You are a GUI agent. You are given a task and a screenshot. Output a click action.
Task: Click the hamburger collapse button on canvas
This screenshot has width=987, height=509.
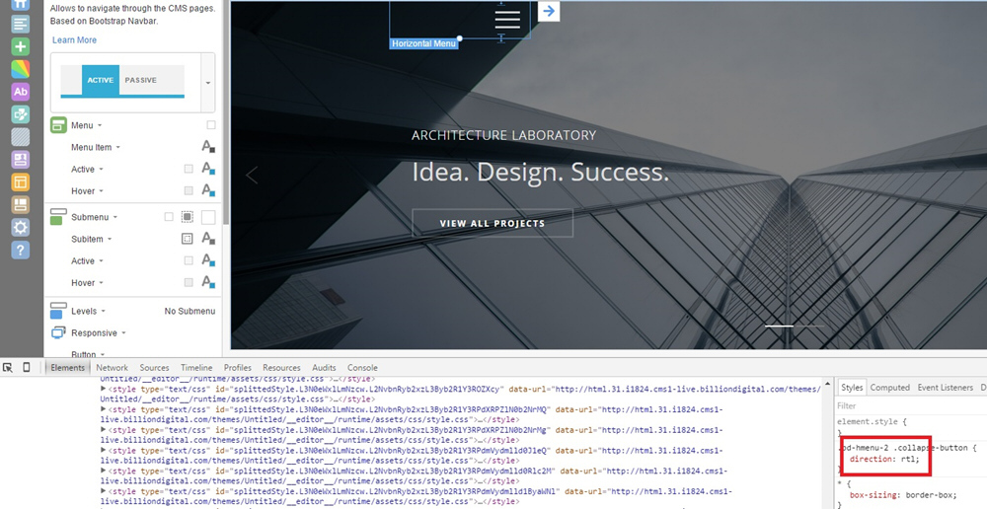pos(507,20)
